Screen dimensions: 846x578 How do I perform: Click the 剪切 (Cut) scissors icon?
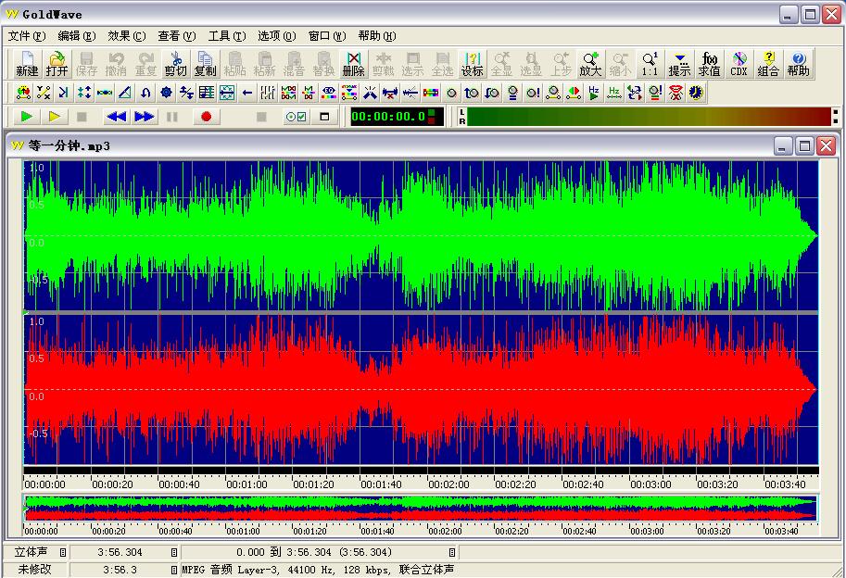tap(175, 64)
